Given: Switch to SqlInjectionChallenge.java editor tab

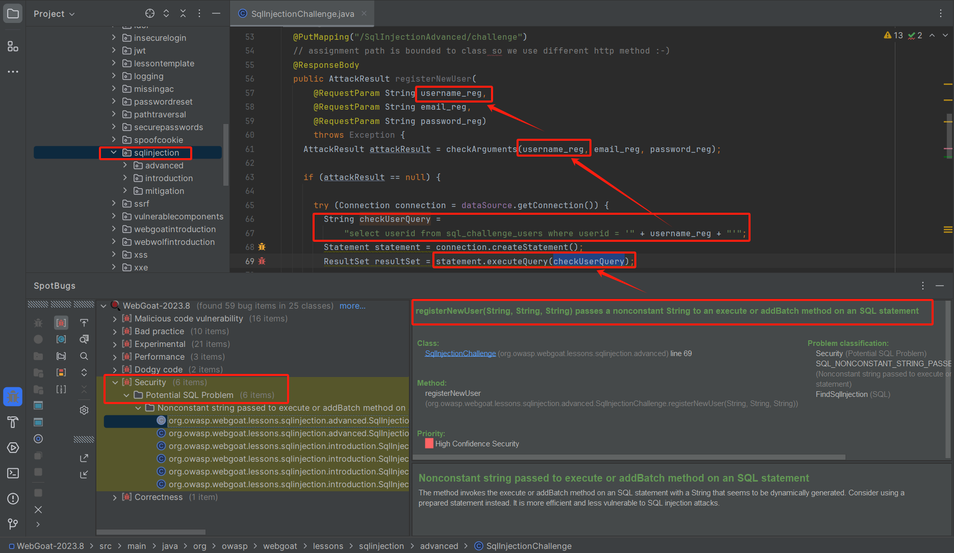Looking at the screenshot, I should click(302, 14).
